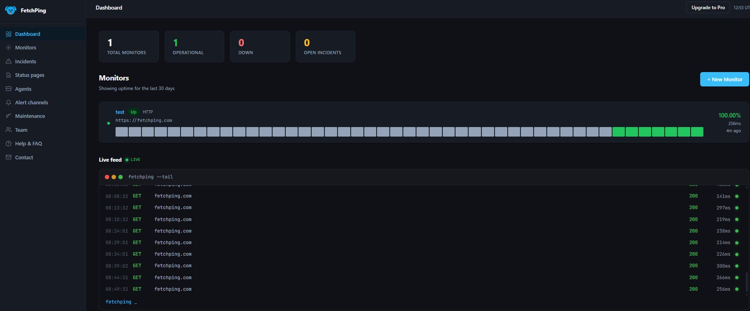Click the green dot on the 08:34:01 row

pos(737,254)
